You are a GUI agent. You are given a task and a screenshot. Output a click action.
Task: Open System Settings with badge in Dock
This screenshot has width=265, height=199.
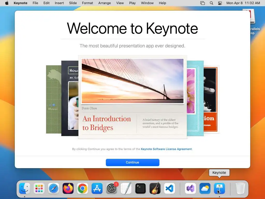112,188
